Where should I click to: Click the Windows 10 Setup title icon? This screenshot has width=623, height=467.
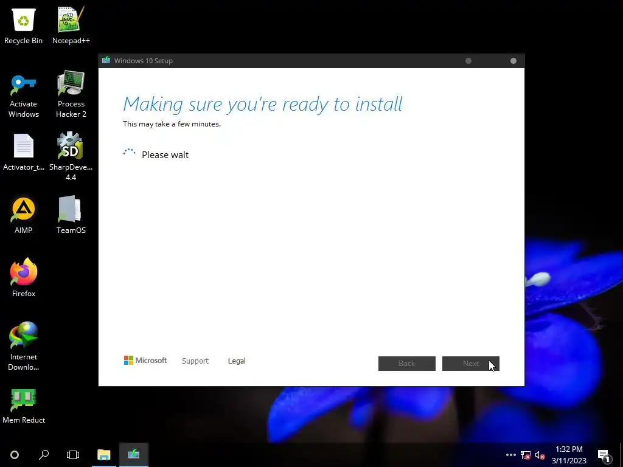click(106, 60)
